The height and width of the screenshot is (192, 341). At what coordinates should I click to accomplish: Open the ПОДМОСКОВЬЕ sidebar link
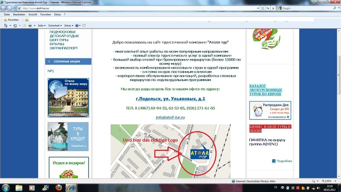[x=63, y=32]
